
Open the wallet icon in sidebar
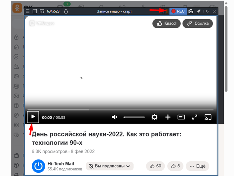(x=16, y=155)
